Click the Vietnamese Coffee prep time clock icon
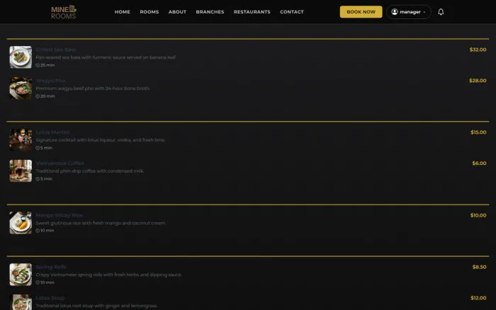The image size is (496, 310). click(x=38, y=179)
